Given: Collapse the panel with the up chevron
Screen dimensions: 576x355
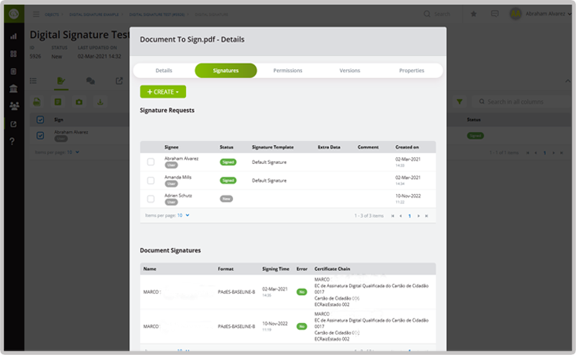Looking at the screenshot, I should click(568, 80).
